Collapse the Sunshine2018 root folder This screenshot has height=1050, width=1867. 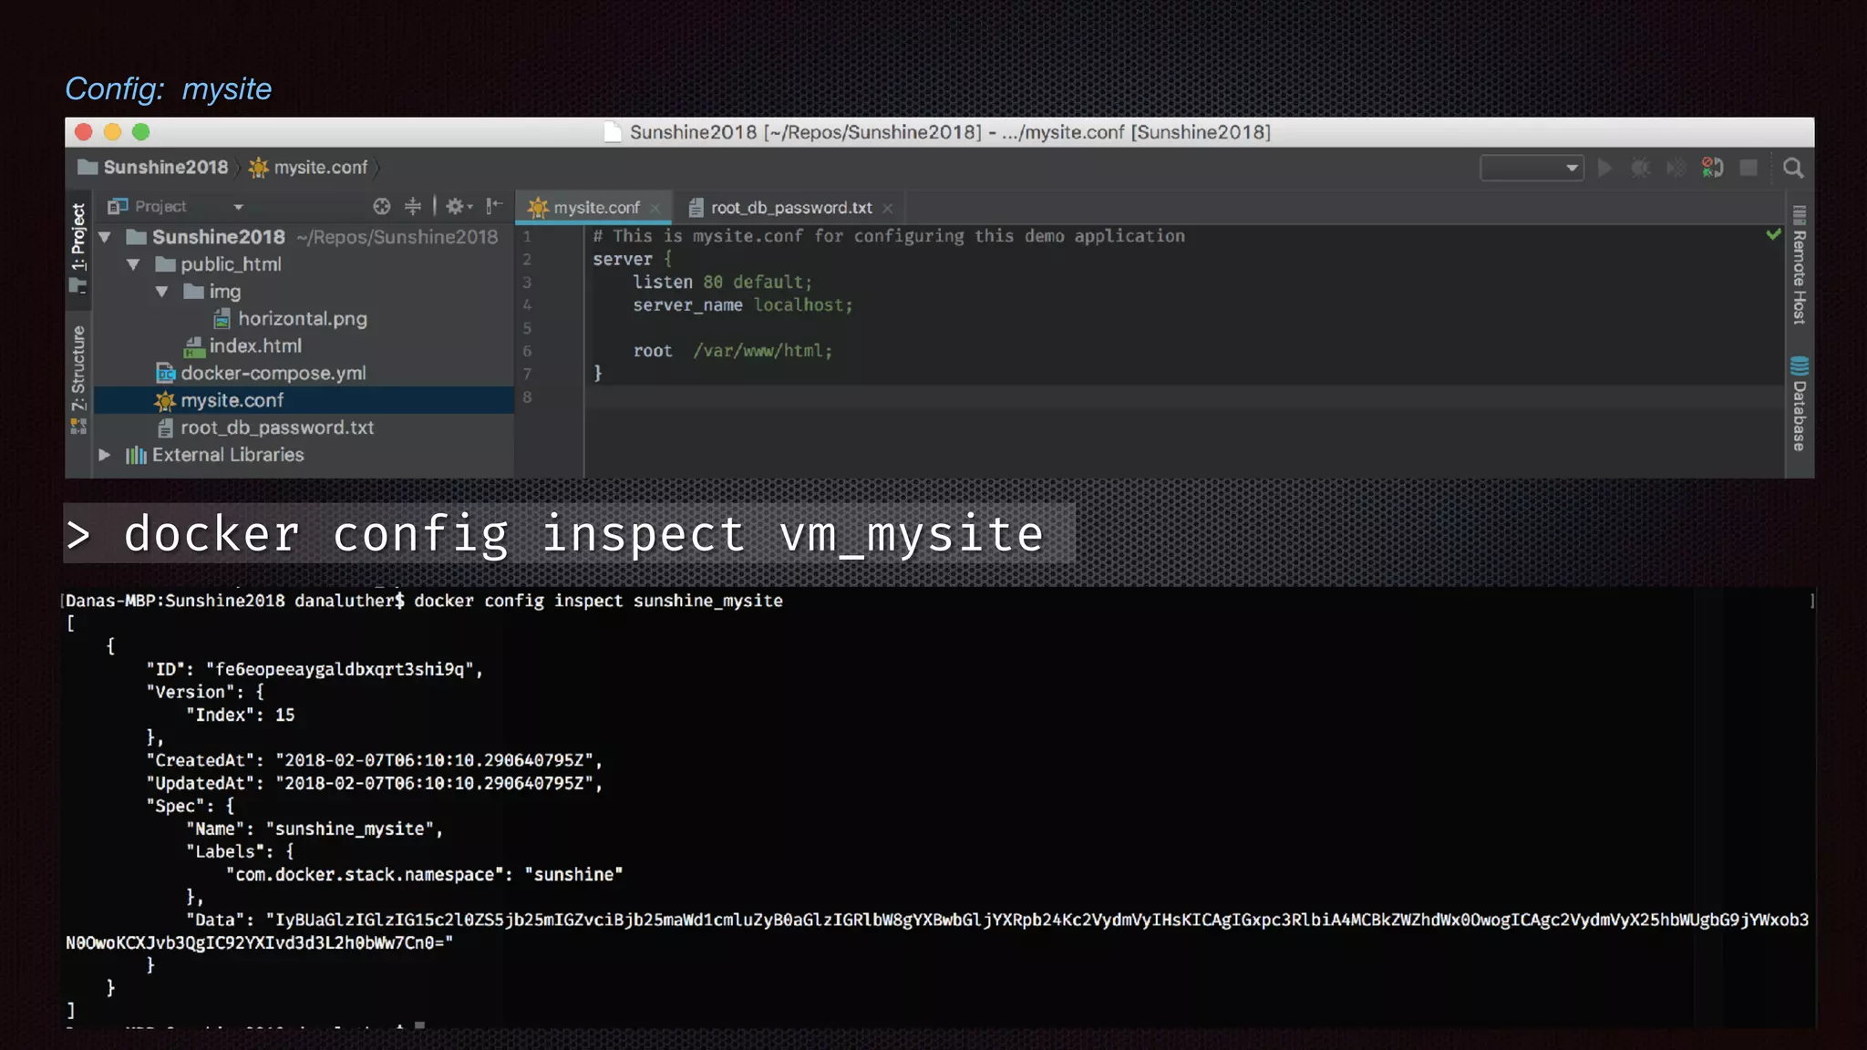tap(105, 237)
